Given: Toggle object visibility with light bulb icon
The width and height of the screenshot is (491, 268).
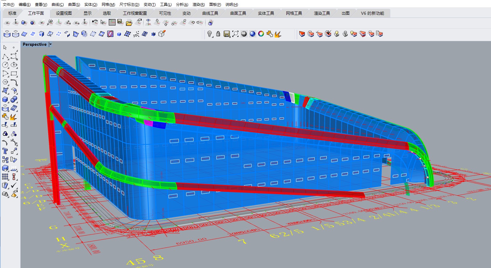Looking at the screenshot, I should pos(210,34).
